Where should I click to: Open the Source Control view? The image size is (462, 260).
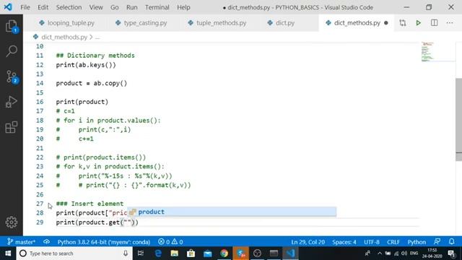tap(12, 77)
